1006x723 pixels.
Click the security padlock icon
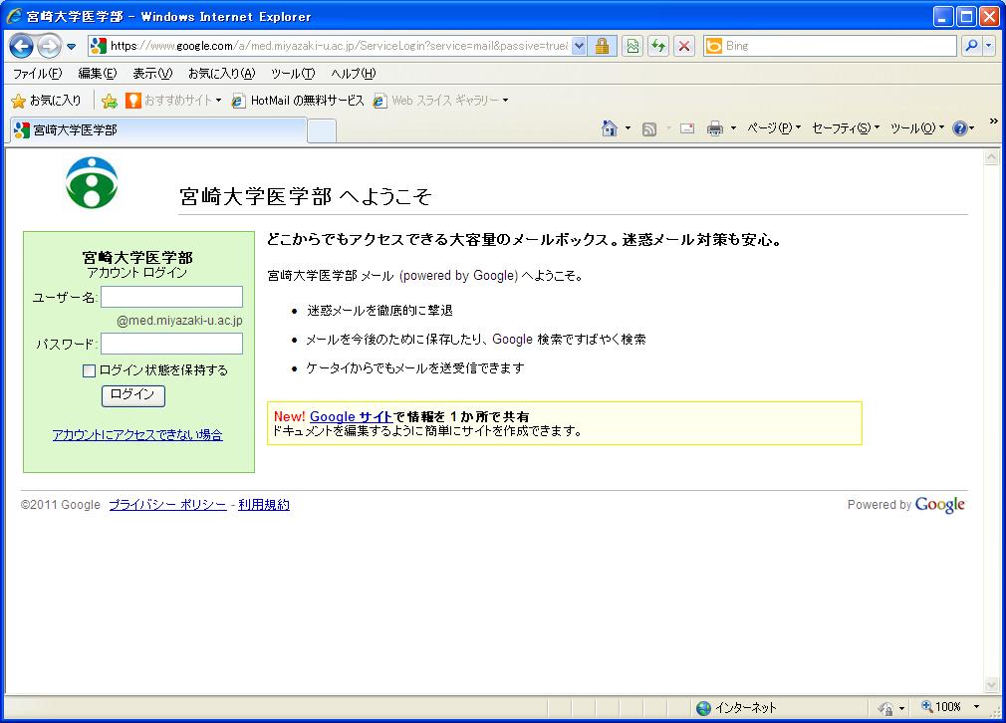(603, 46)
